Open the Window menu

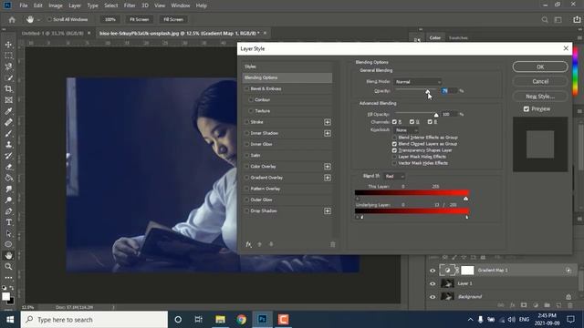[181, 5]
